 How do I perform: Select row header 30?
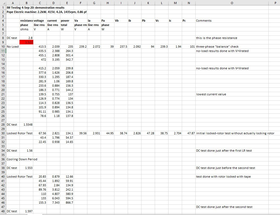coord(3,133)
